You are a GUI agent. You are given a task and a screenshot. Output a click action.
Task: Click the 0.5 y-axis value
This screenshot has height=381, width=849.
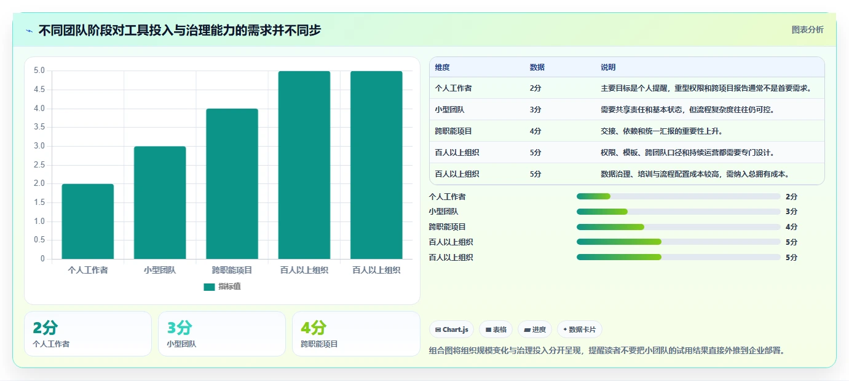click(39, 240)
